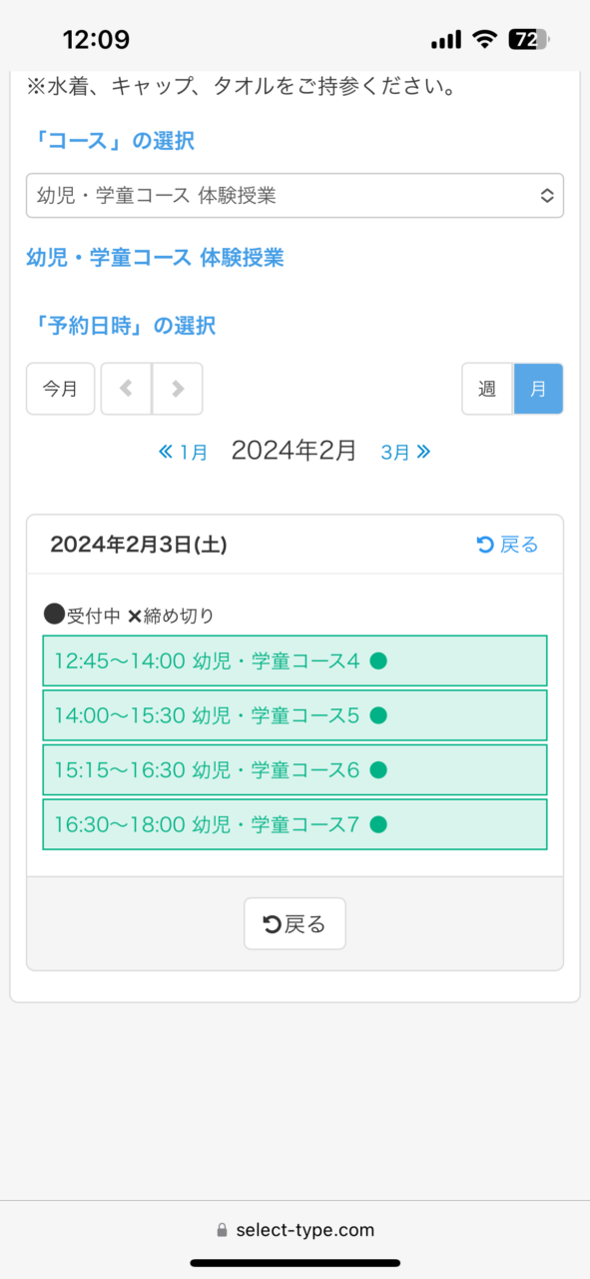
Task: Click the green availability dot for コース4
Action: (x=377, y=660)
